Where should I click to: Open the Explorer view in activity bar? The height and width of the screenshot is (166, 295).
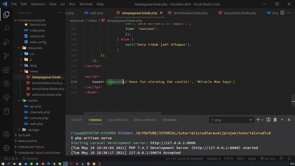click(6, 14)
